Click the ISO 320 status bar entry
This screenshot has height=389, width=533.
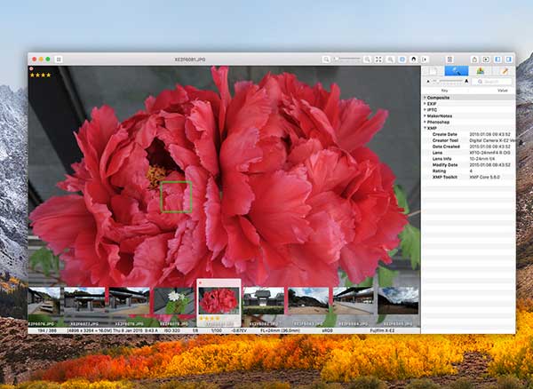172,330
